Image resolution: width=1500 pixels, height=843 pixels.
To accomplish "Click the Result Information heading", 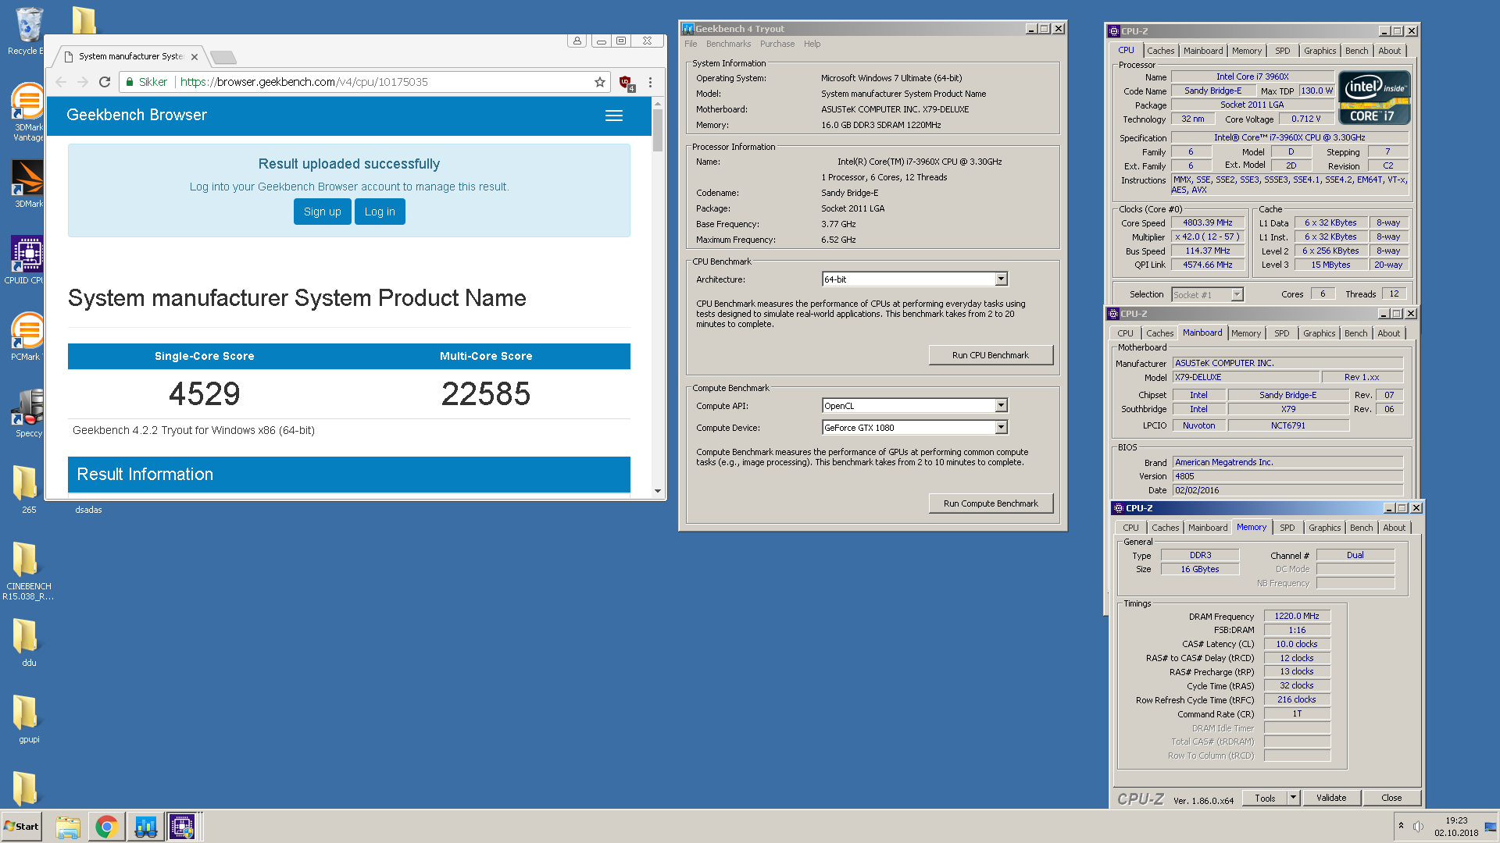I will coord(145,475).
